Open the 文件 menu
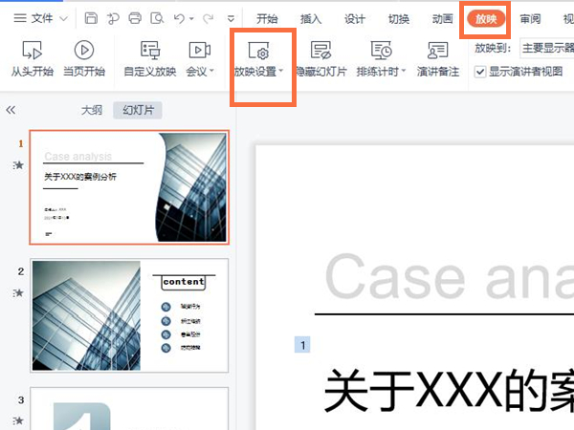 40,18
